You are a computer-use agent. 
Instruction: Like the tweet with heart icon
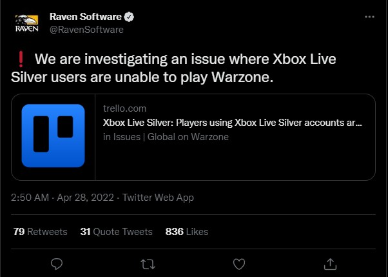[x=239, y=263]
